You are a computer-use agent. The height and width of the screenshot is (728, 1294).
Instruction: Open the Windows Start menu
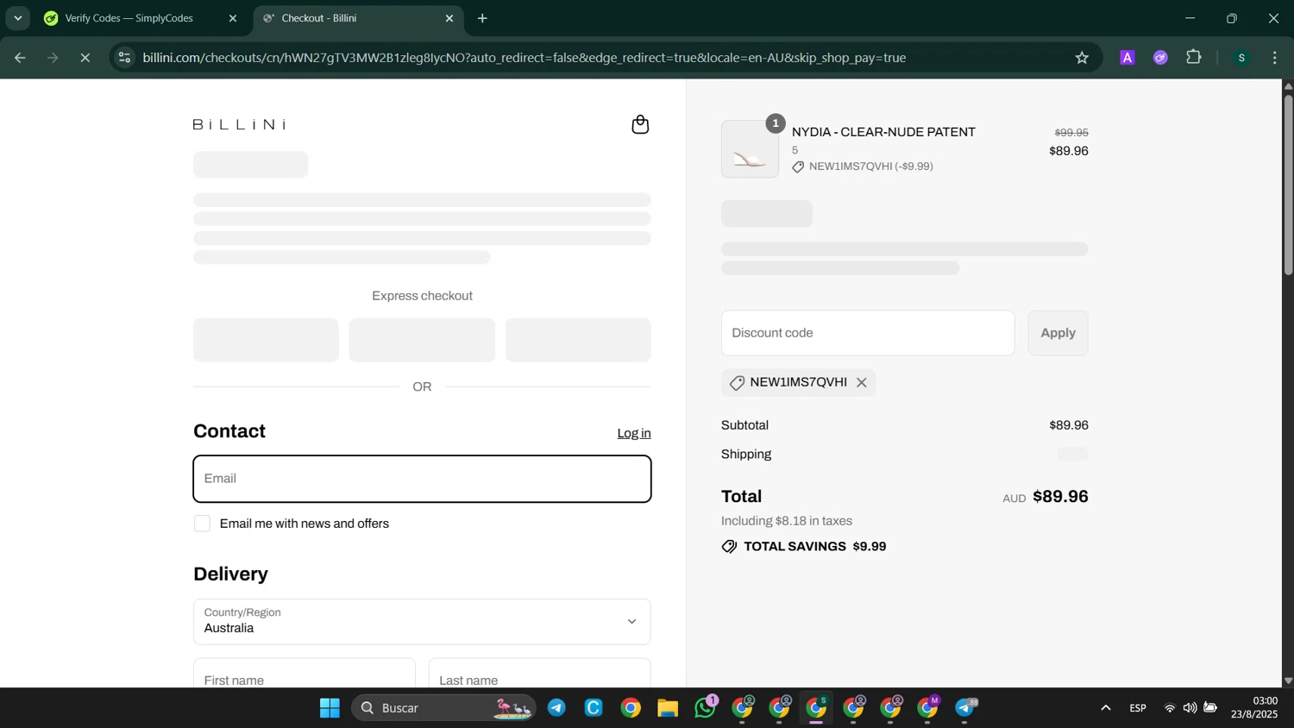[x=330, y=708]
